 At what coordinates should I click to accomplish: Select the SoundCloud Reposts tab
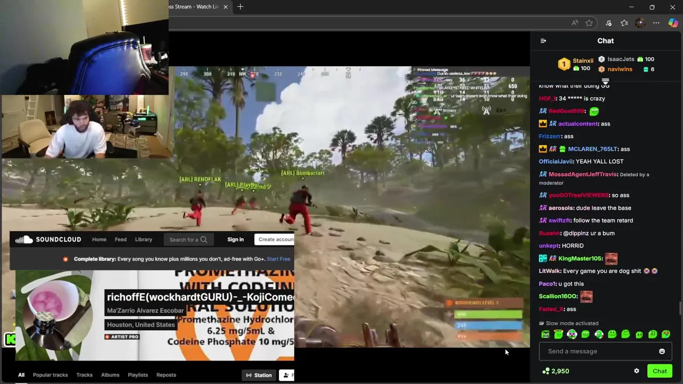[x=166, y=375]
